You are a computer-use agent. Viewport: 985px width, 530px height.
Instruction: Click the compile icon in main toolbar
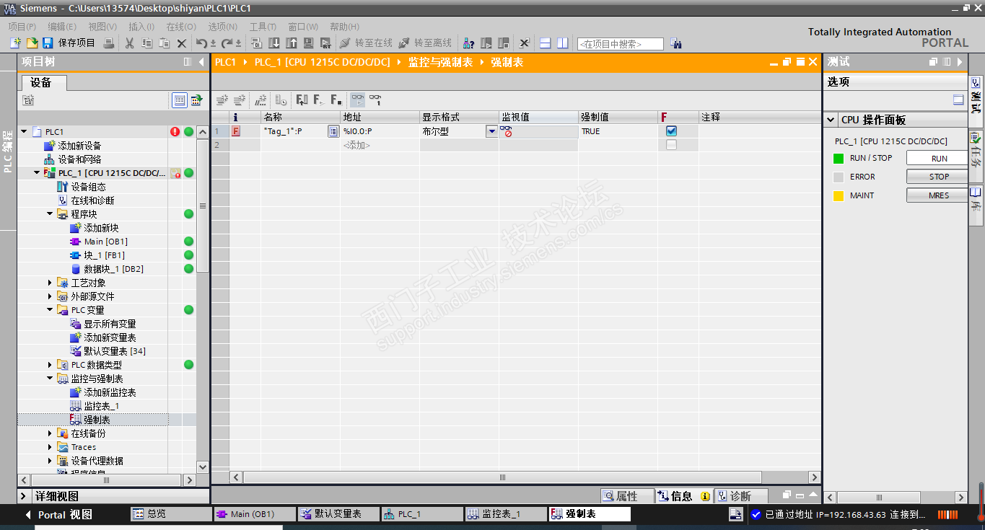[x=256, y=43]
